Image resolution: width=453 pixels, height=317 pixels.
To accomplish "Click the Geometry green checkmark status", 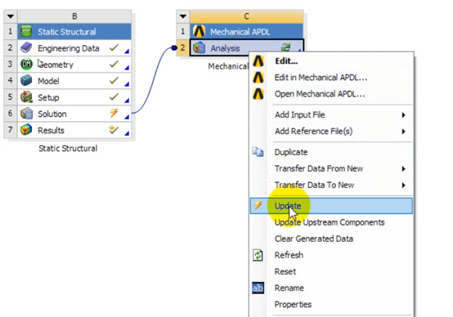I will point(114,64).
